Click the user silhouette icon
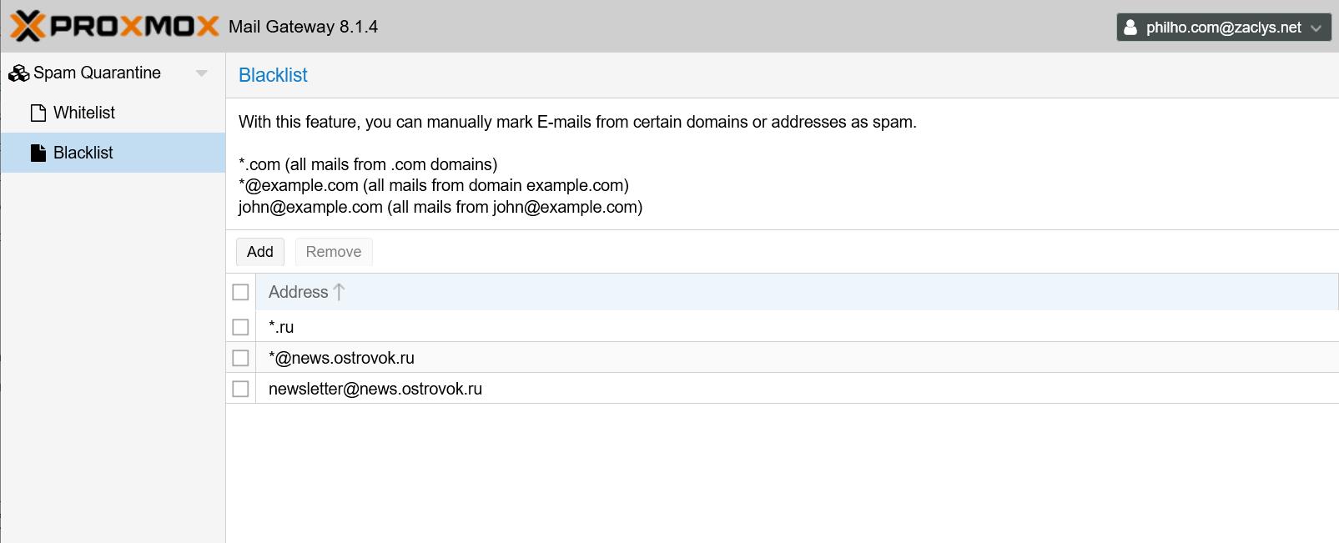Image resolution: width=1339 pixels, height=543 pixels. click(x=1130, y=28)
